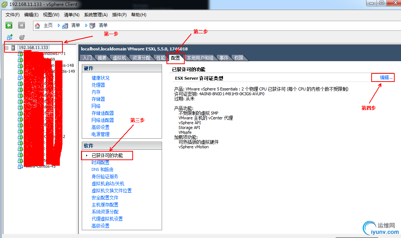Screen dimensions: 401x238
Task: Select the www-Centos-45 virtual machine icon
Action: (x=20, y=166)
